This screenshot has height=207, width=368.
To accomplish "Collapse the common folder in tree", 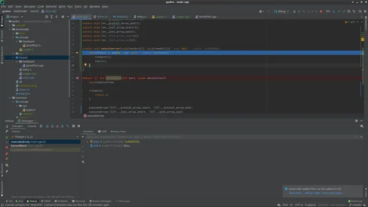I will tap(10, 98).
